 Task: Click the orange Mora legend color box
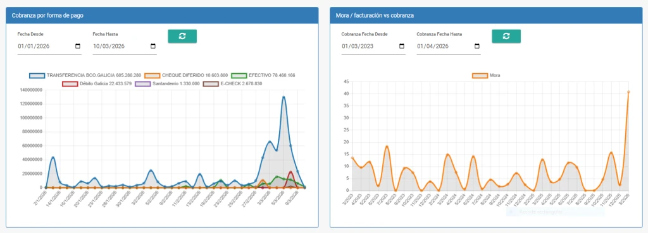[480, 76]
